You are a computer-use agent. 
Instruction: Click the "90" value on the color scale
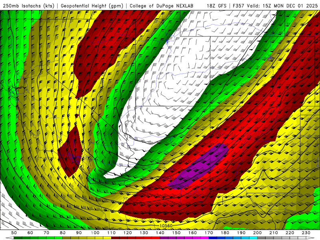pyautogui.click(x=79, y=233)
